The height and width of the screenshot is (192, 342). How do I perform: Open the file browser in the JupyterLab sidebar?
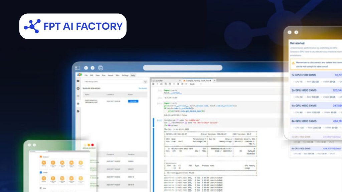pyautogui.click(x=78, y=80)
